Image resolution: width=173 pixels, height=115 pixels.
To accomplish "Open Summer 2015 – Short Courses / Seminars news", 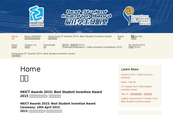I will [x=137, y=76].
